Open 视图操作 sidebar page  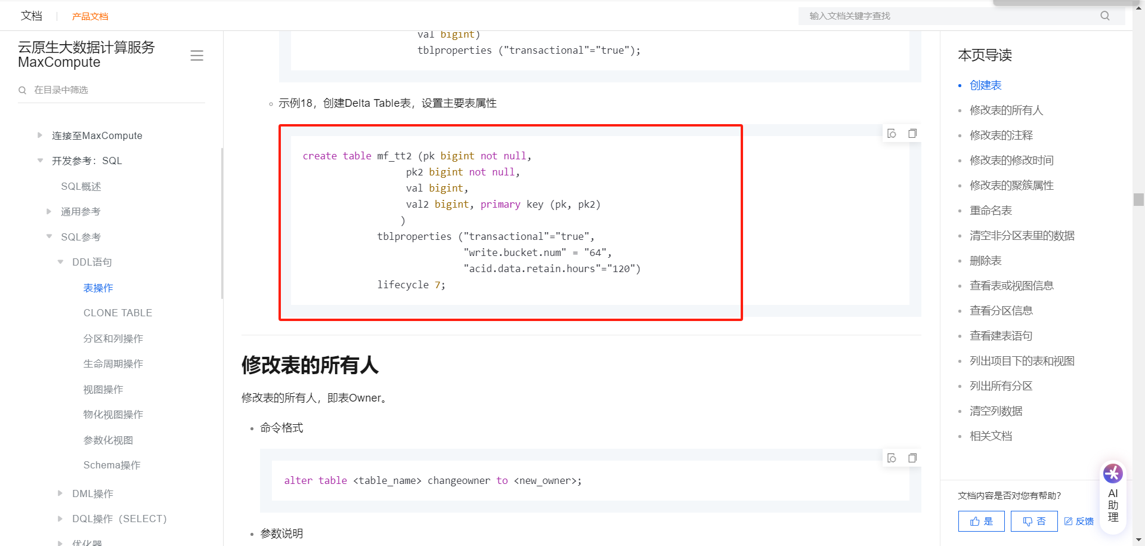pos(103,389)
